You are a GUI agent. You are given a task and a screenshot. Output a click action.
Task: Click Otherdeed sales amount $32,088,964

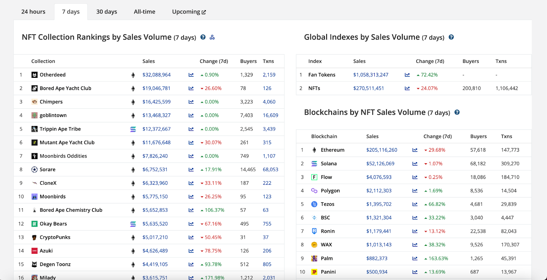tap(157, 75)
